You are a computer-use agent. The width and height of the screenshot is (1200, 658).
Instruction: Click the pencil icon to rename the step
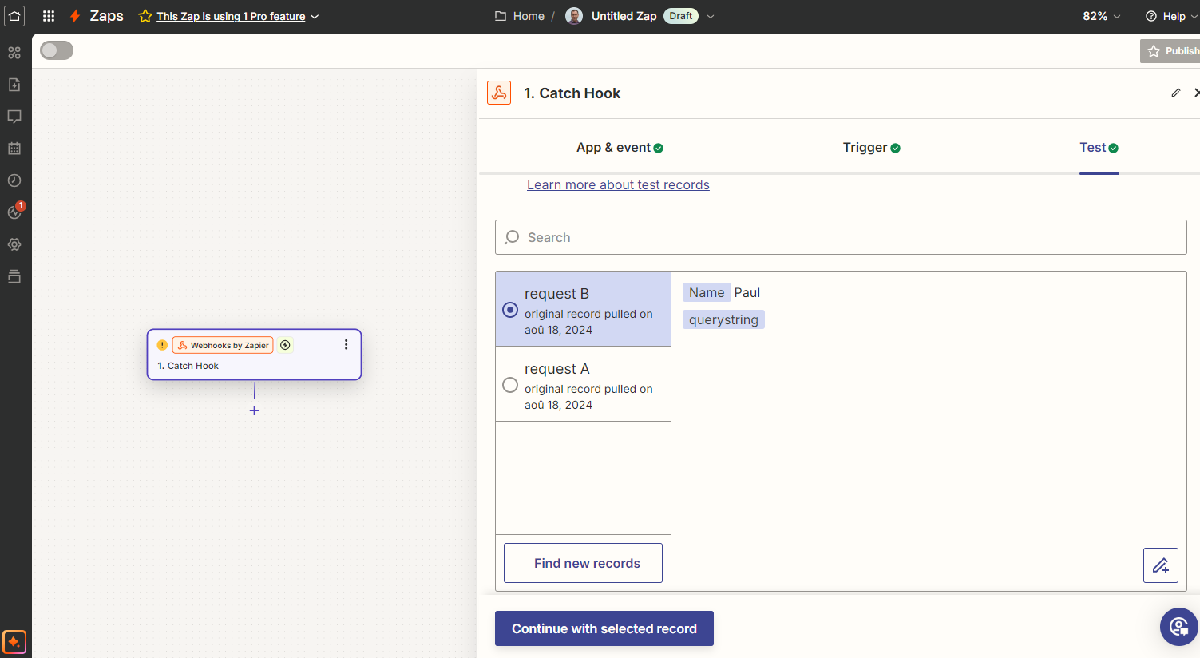[x=1175, y=93]
